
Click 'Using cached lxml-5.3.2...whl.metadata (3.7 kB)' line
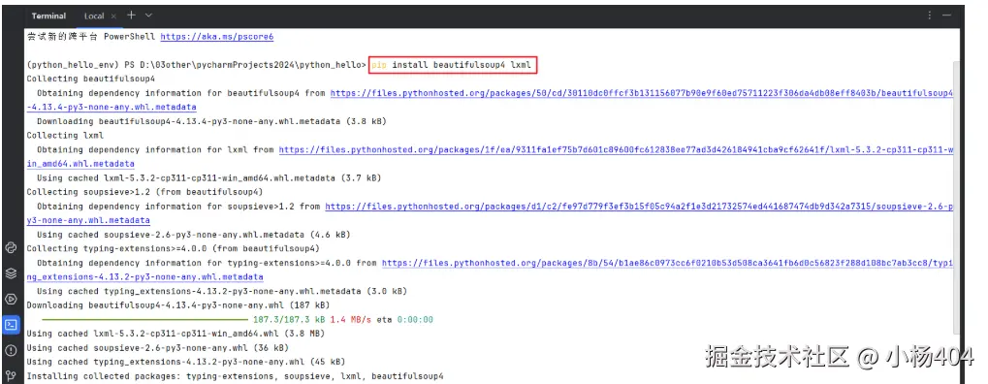click(208, 177)
